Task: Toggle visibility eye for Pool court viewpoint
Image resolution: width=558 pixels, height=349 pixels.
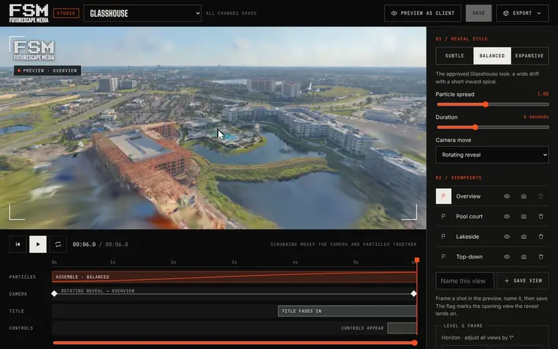Action: [x=507, y=216]
